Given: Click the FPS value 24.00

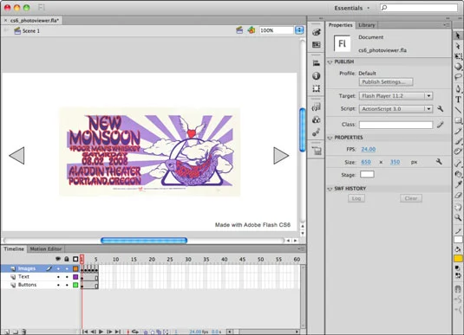Looking at the screenshot, I should tap(369, 149).
